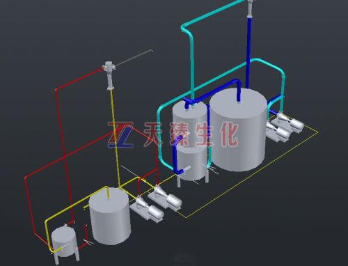Select the second pump near the large tank
The width and height of the screenshot is (348, 266).
(277, 132)
